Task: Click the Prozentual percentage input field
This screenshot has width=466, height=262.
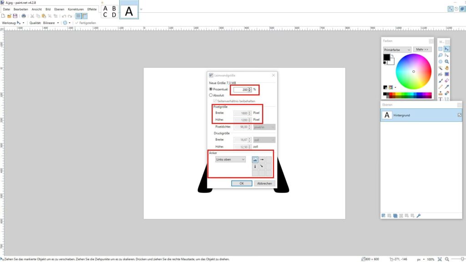Action: (x=240, y=90)
